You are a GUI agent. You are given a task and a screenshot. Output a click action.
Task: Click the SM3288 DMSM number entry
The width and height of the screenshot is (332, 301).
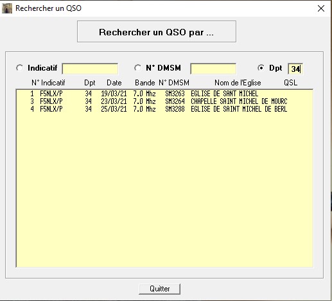[x=175, y=109]
